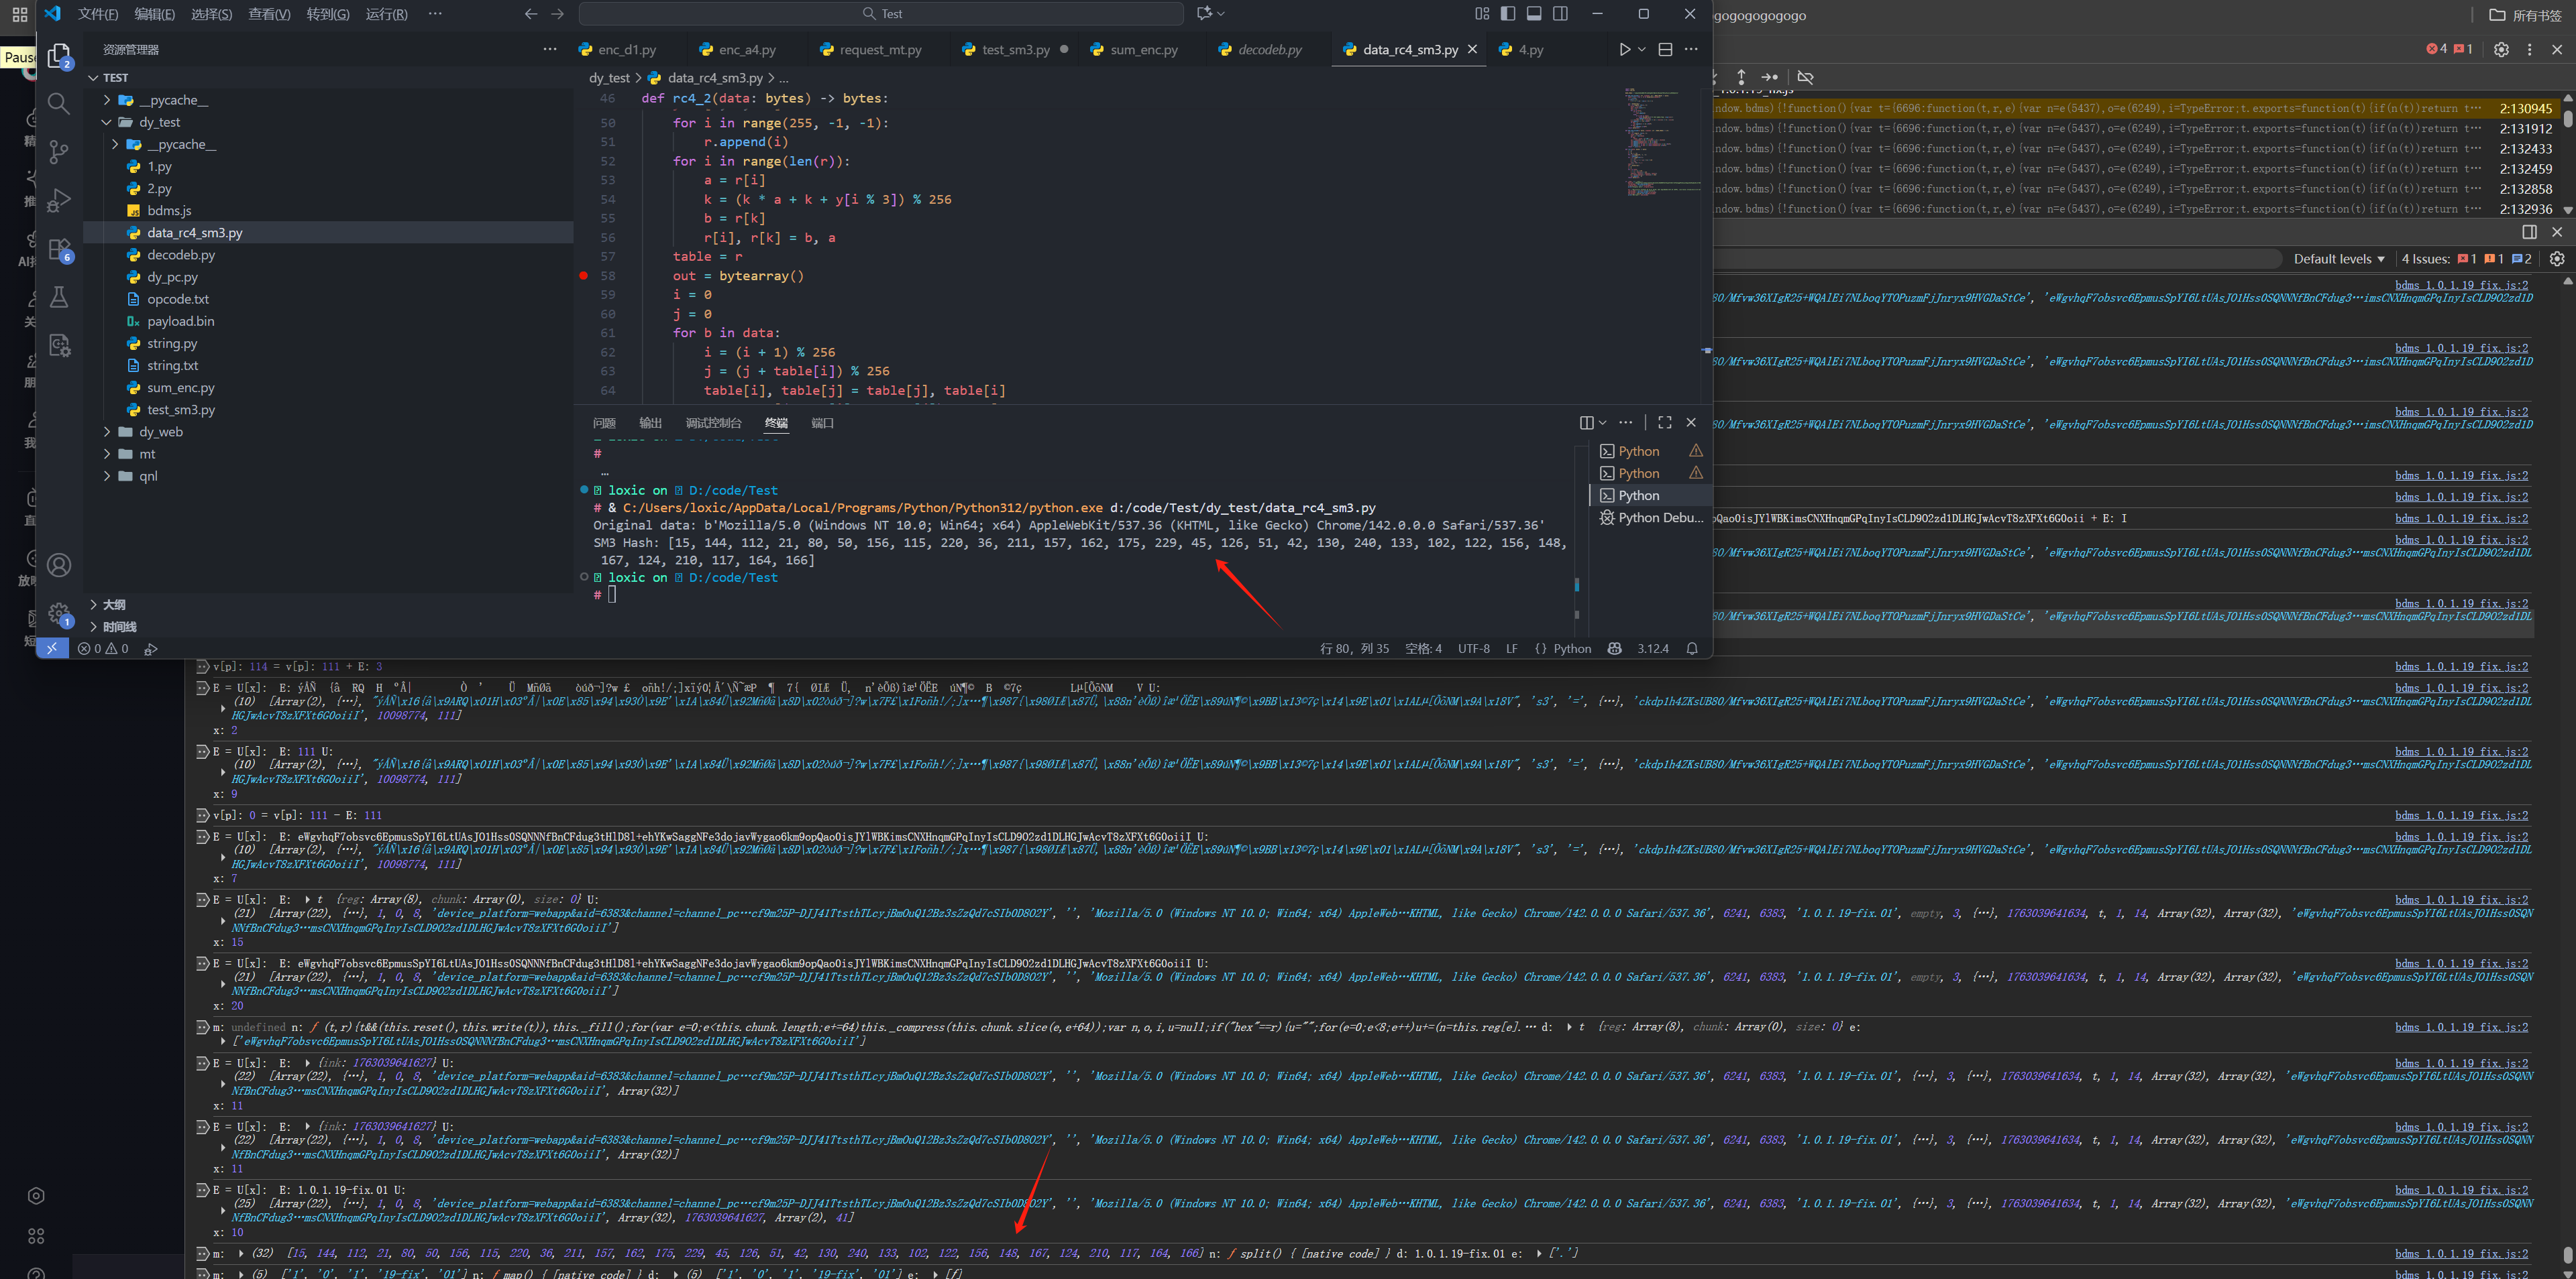Click the Search icon in activity bar
The width and height of the screenshot is (2576, 1279).
(x=59, y=104)
